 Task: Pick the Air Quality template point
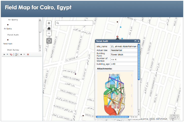[8, 25]
